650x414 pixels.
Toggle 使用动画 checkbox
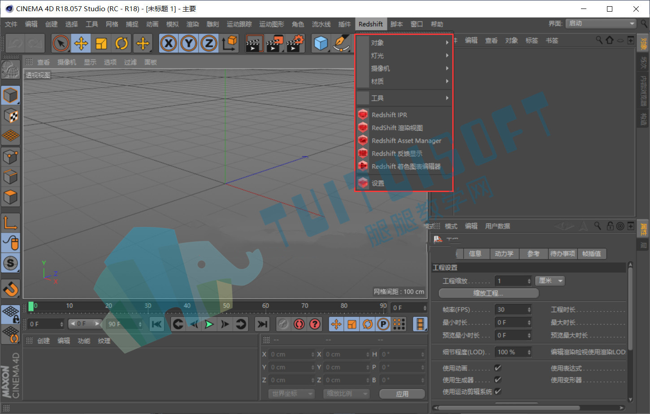498,368
